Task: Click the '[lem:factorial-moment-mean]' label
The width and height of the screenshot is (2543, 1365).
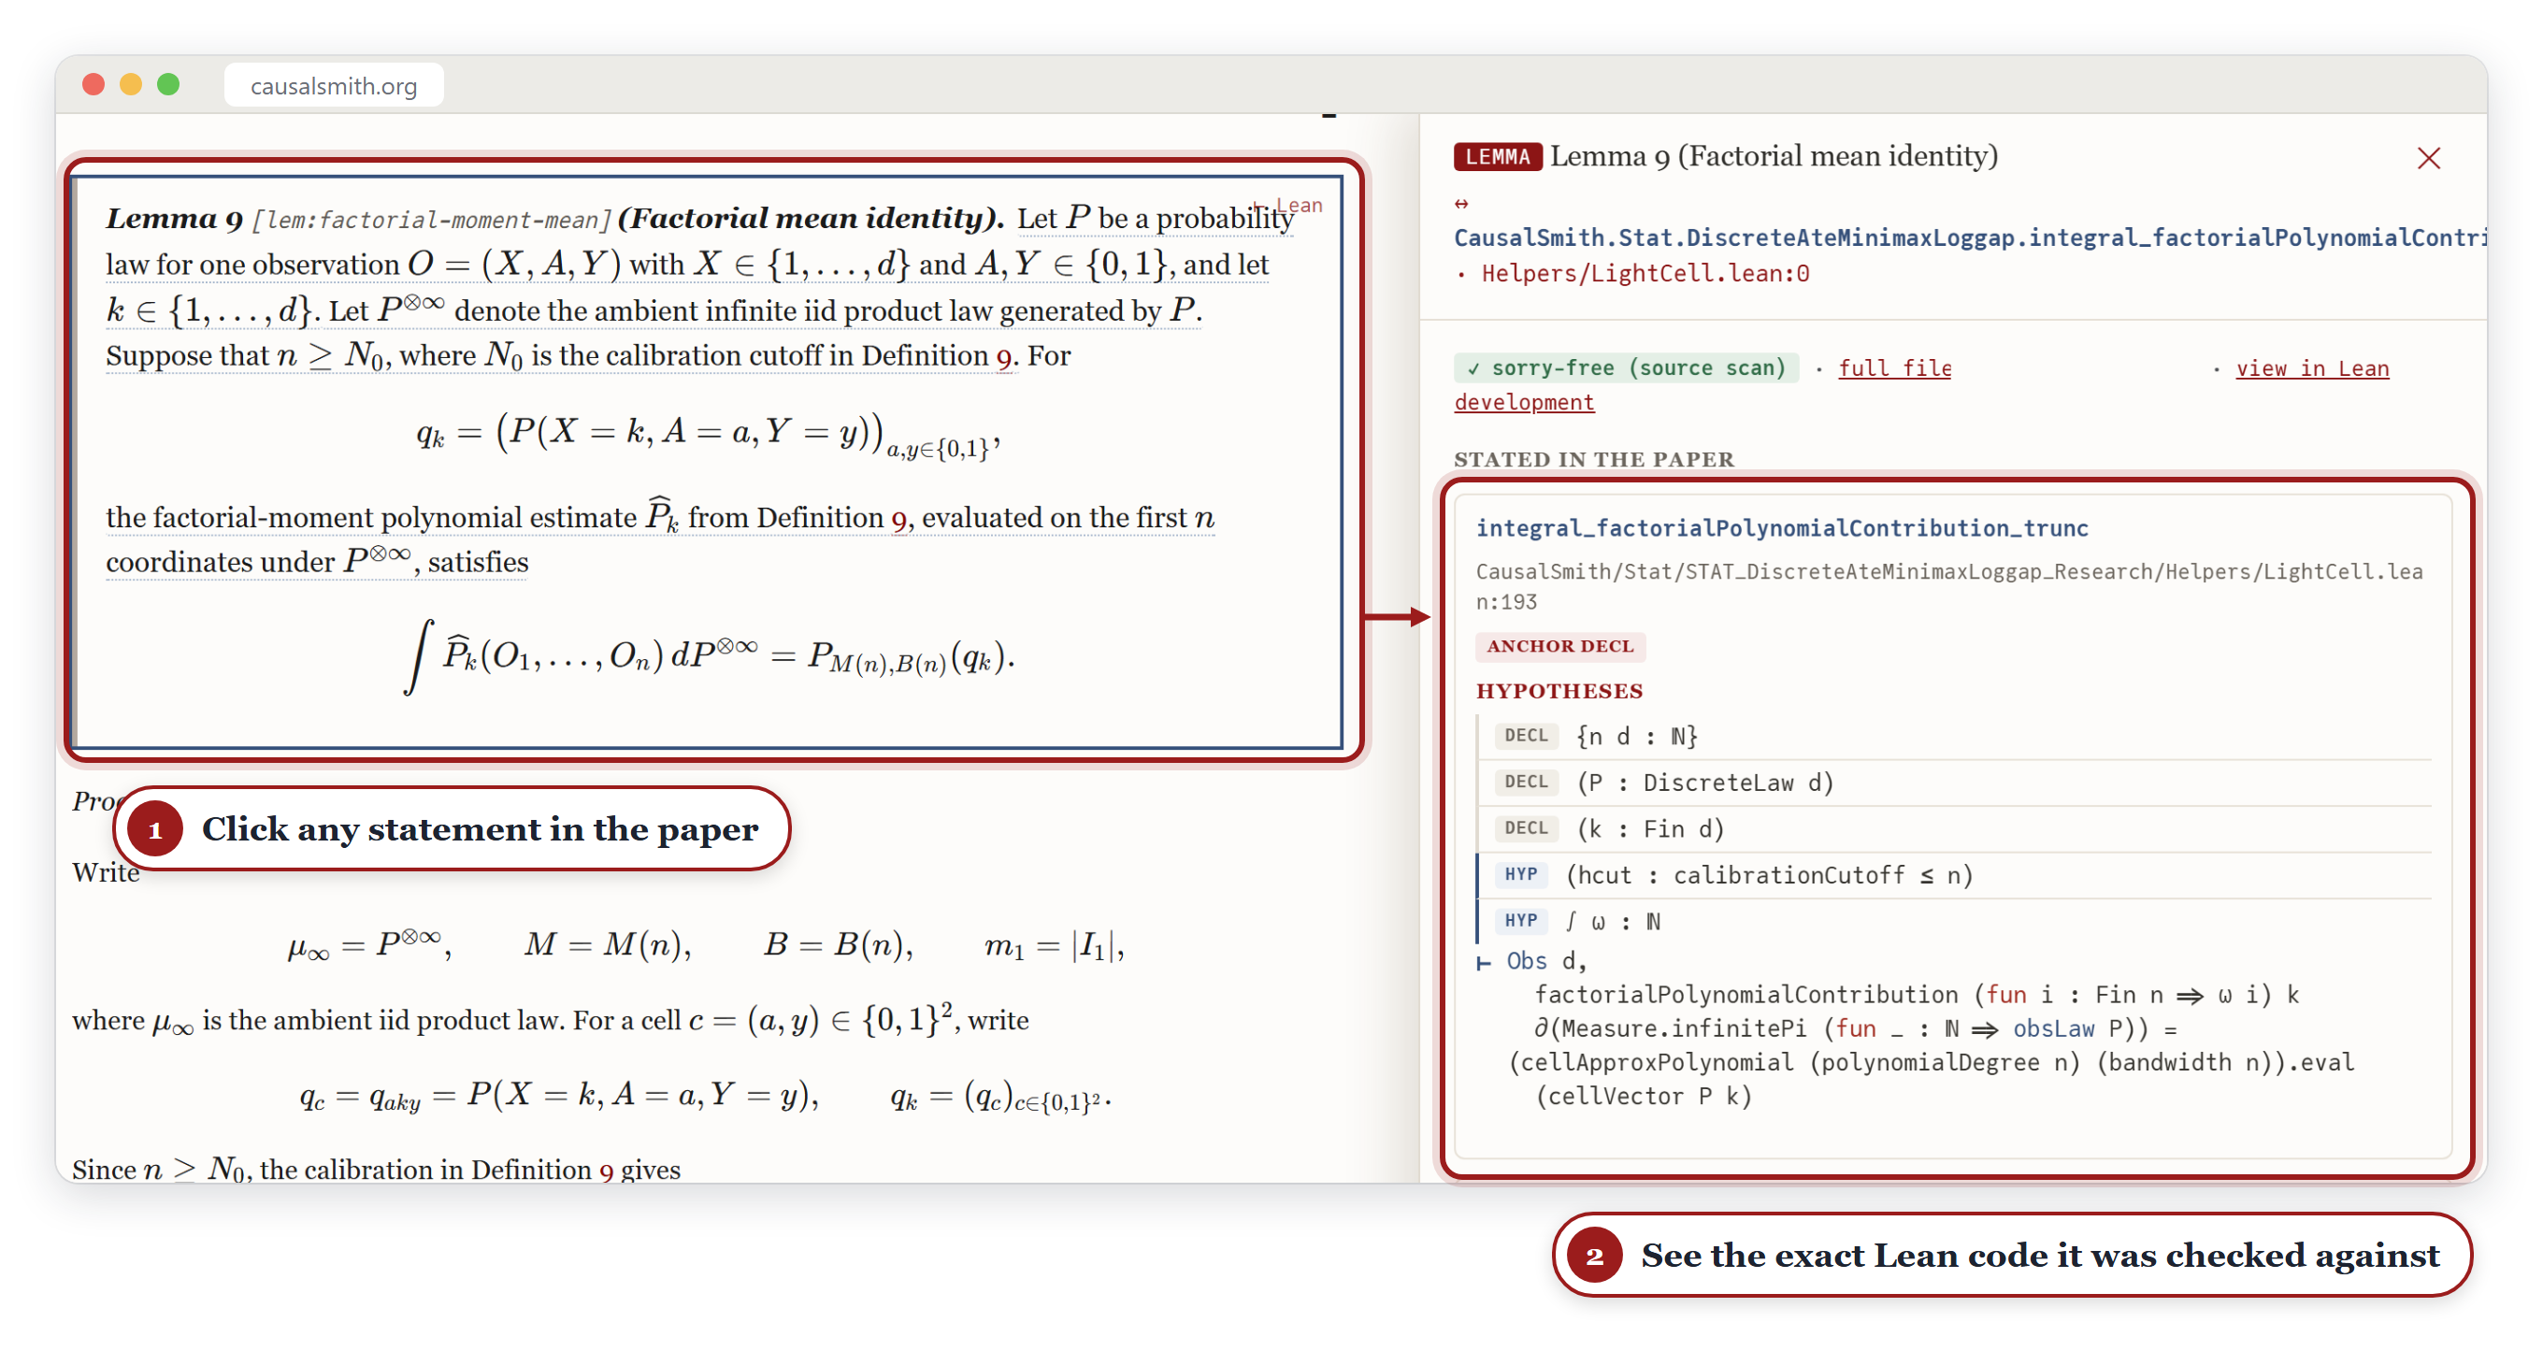Action: (x=431, y=220)
